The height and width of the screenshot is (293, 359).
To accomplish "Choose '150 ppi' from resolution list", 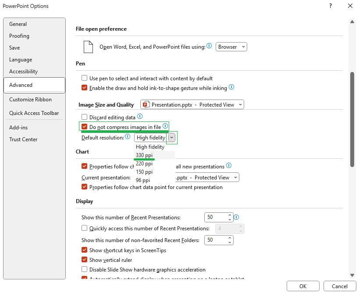I will (x=154, y=172).
